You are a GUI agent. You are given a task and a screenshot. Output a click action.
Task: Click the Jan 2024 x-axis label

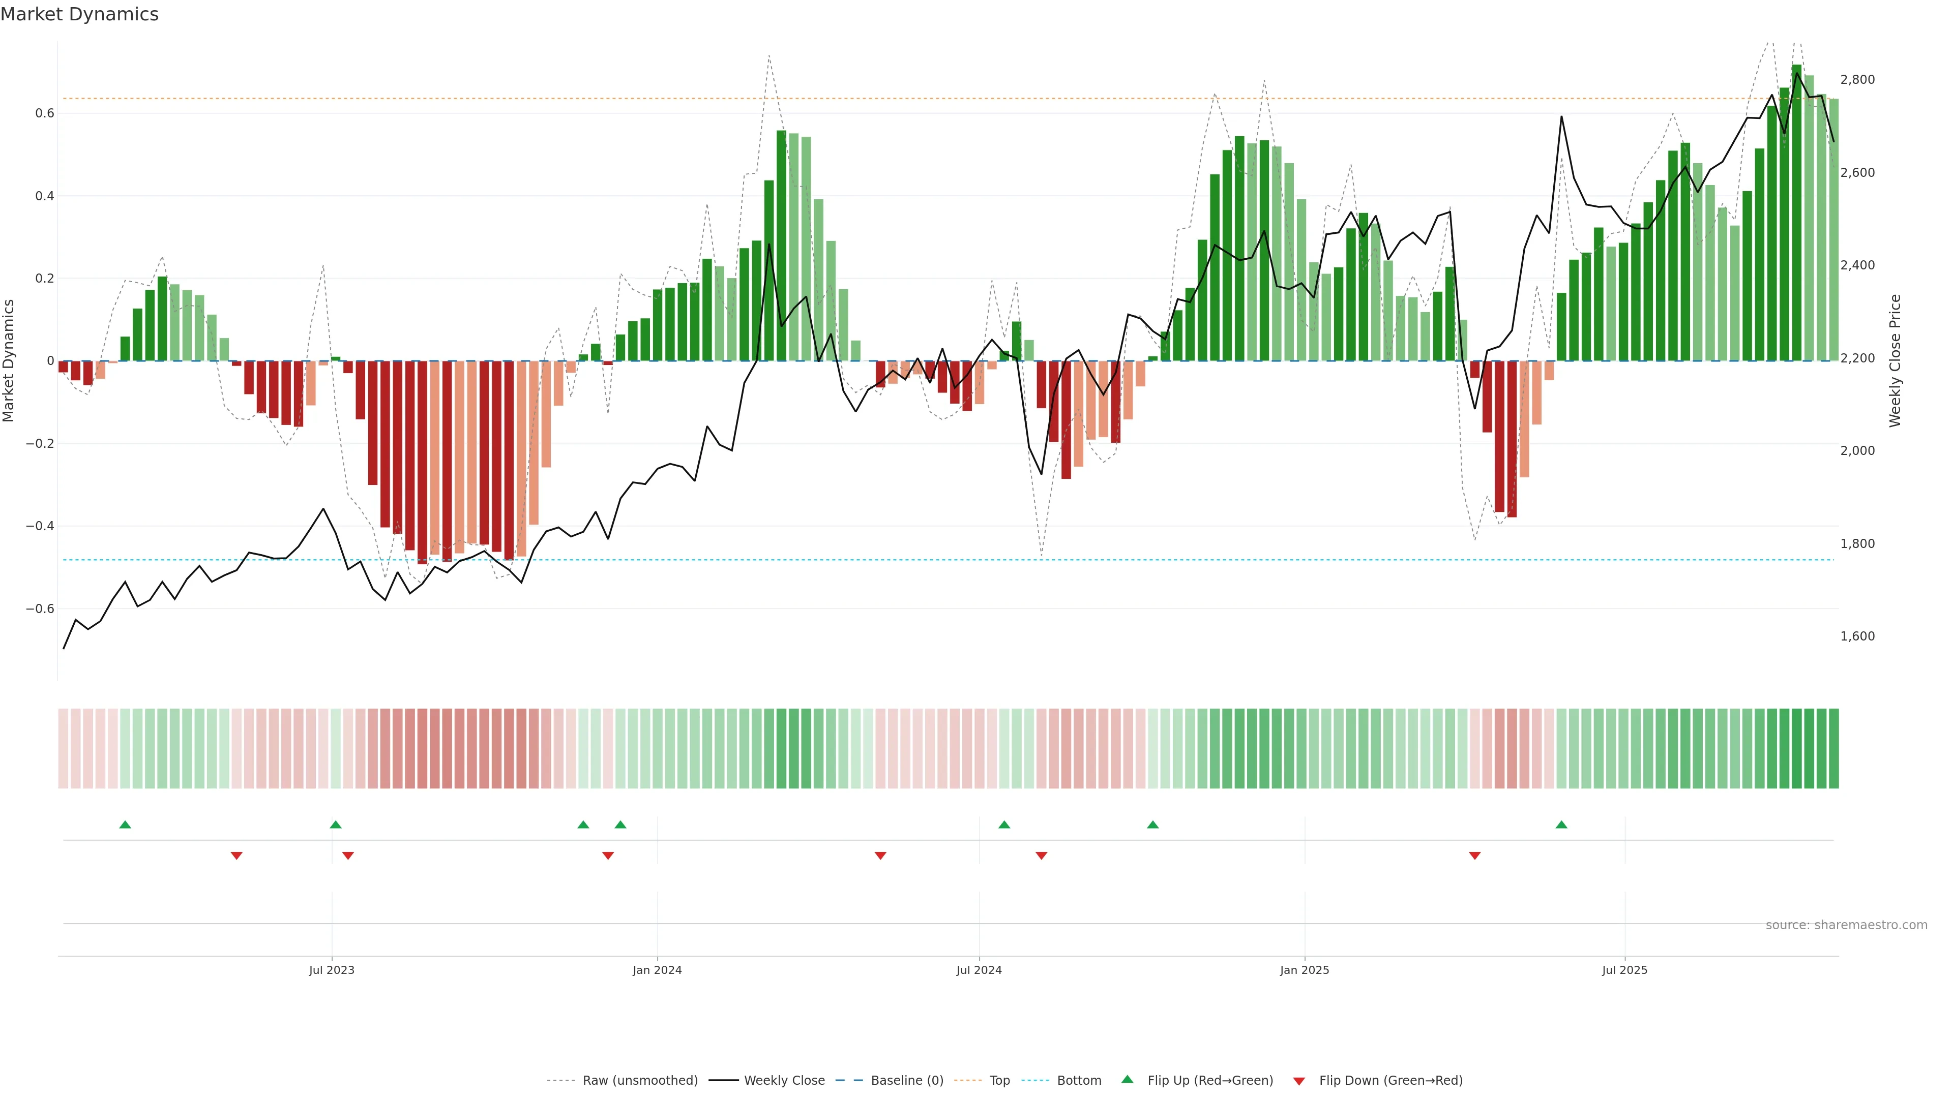coord(657,970)
